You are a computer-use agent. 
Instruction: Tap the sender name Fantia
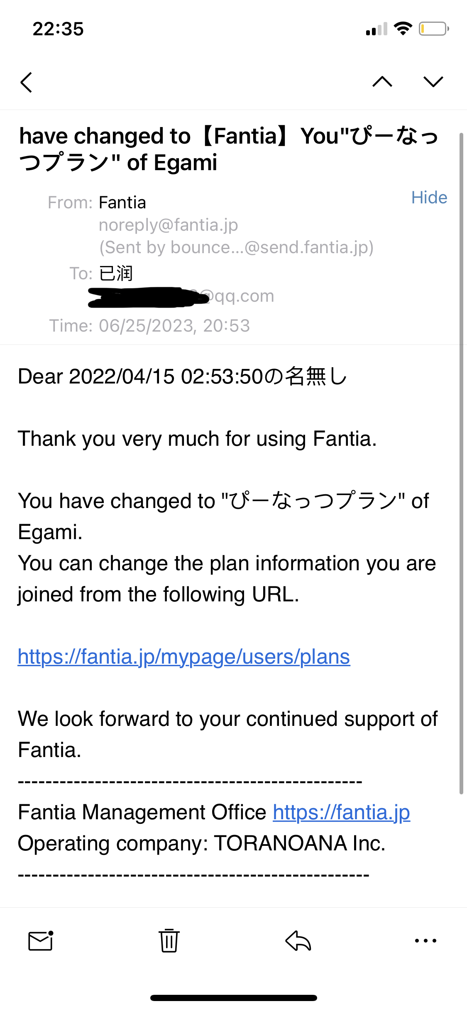click(x=122, y=203)
